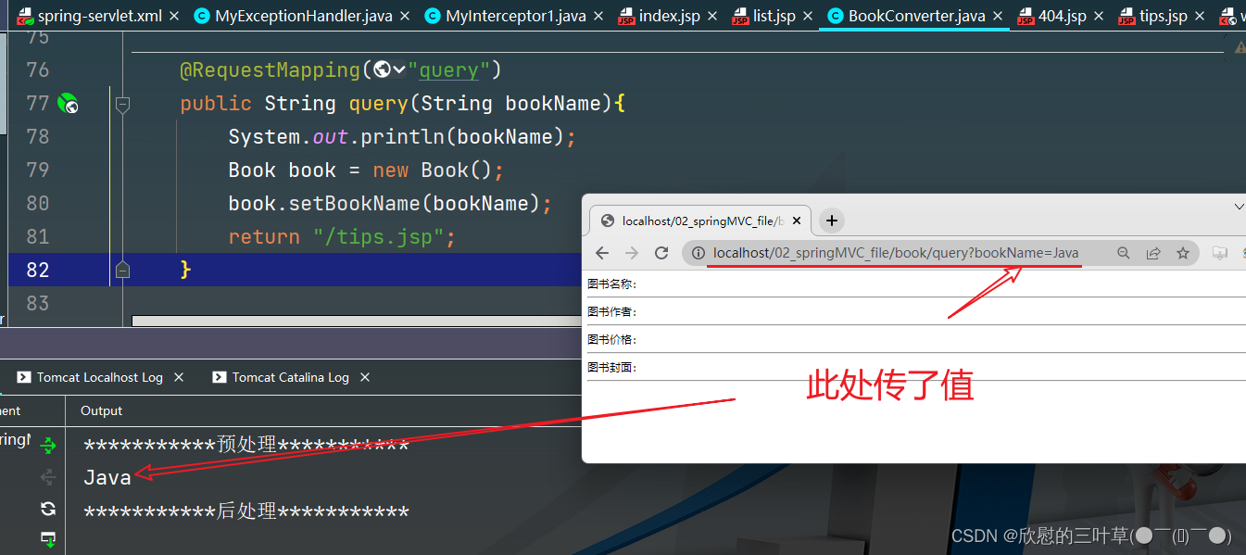This screenshot has height=555, width=1246.
Task: Close the localhost browser tab
Action: point(798,221)
